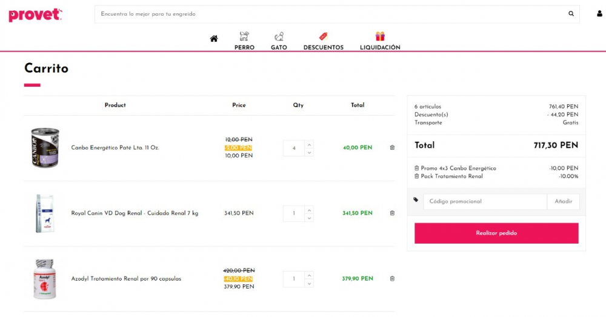Open the user account icon
Image resolution: width=606 pixels, height=317 pixels.
coord(599,13)
